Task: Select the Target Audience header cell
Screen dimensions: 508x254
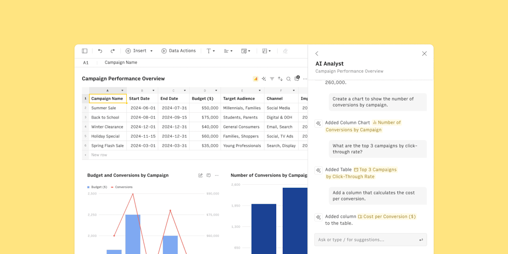Action: tap(243, 99)
